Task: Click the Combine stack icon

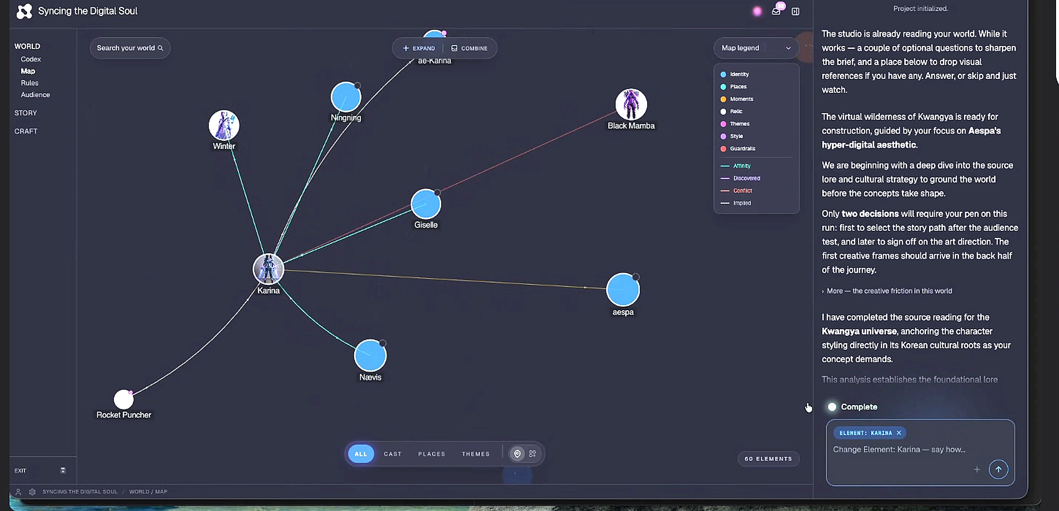Action: 454,48
